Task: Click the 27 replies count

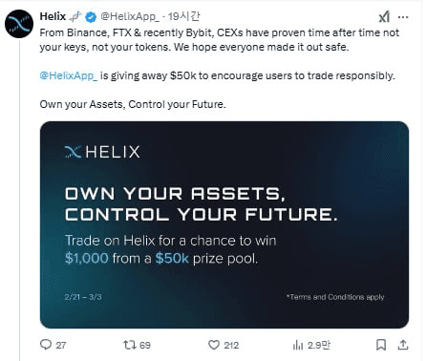Action: (x=61, y=345)
